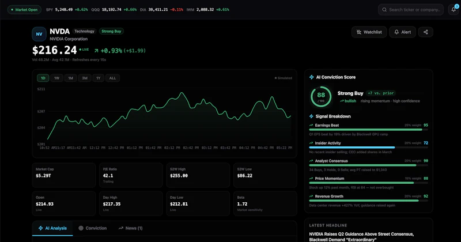Focus the Search ticker or company field

tap(411, 10)
